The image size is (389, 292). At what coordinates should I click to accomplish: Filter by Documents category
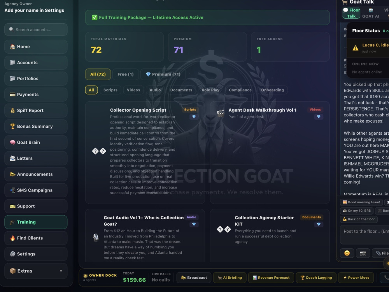(181, 90)
